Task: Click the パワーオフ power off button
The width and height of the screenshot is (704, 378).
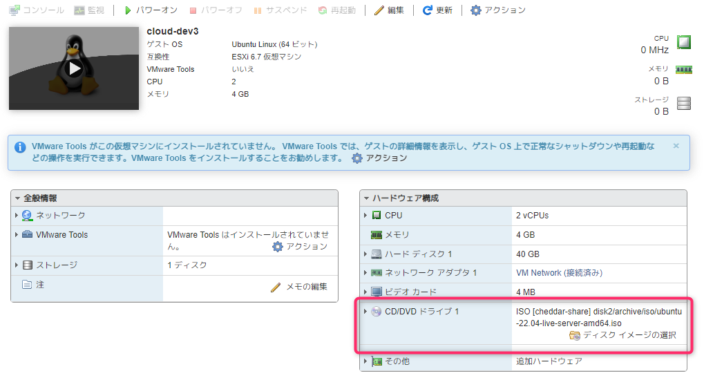Action: pos(216,10)
